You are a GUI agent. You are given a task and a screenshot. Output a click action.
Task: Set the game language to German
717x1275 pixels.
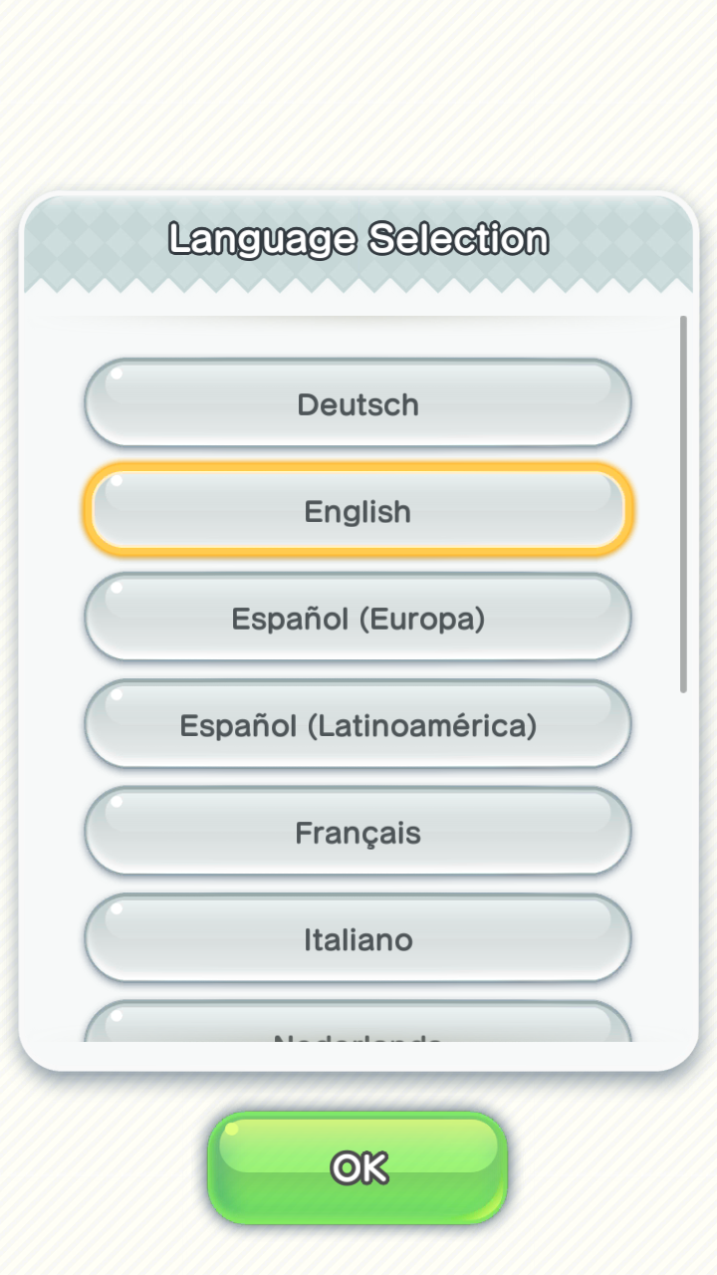(x=358, y=403)
